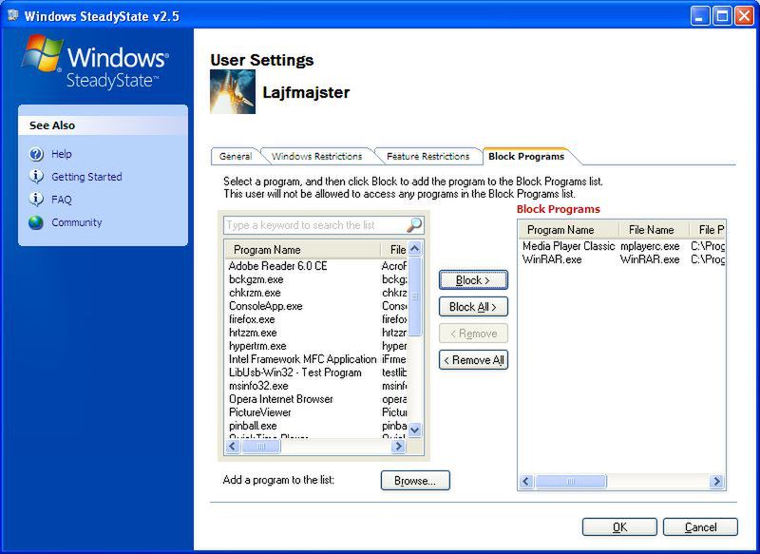Click the FAQ info icon
This screenshot has height=554, width=760.
pos(36,200)
